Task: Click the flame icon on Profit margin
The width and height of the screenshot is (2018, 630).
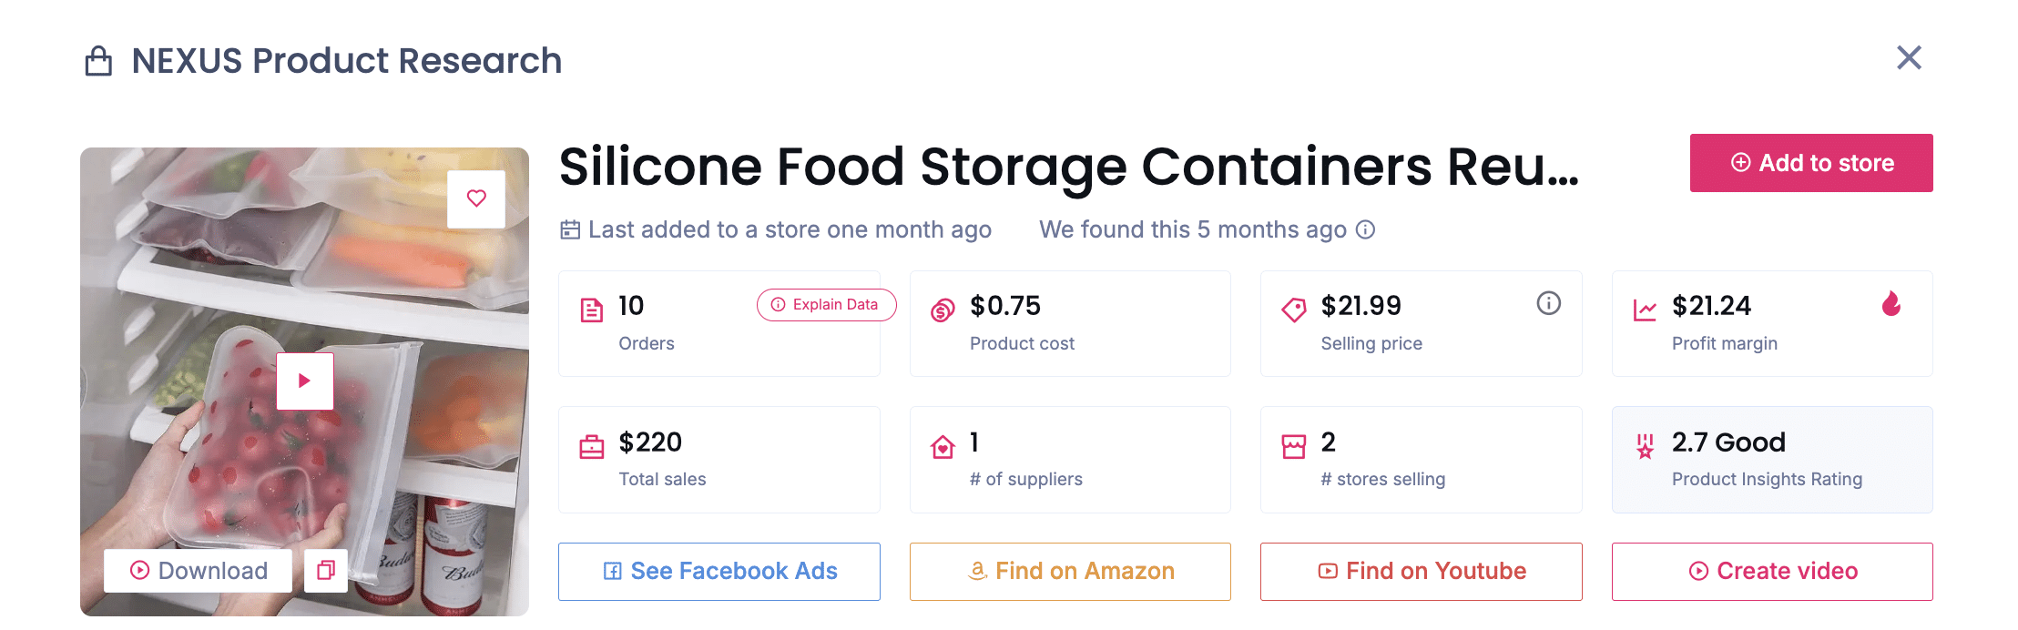Action: (1891, 303)
